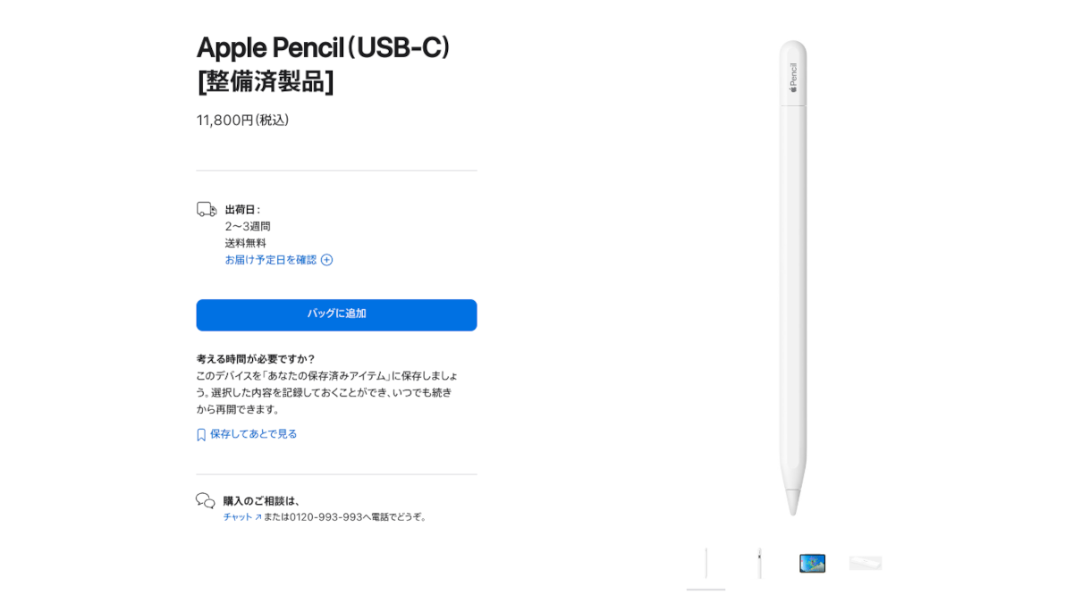This screenshot has width=1073, height=603.
Task: Click the speech bubble icon near 購入のご相談
Action: (206, 500)
